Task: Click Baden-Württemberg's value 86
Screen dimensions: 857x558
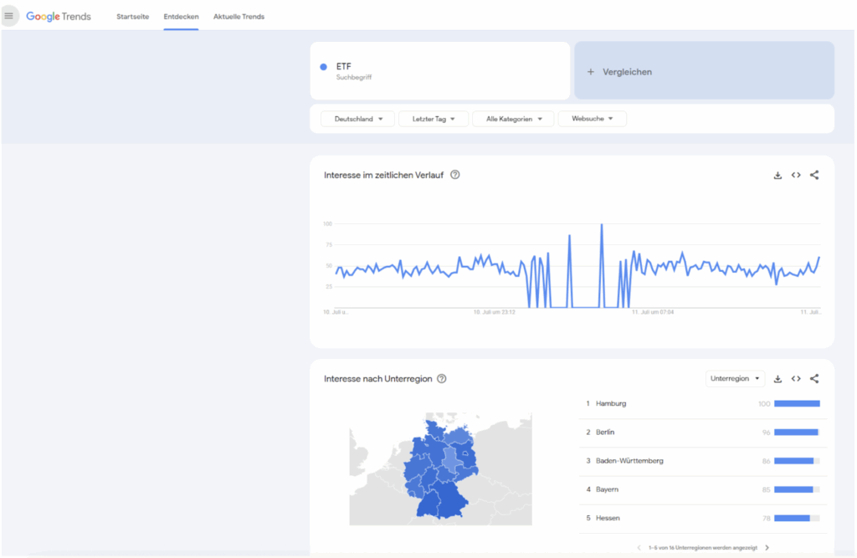Action: coord(767,461)
